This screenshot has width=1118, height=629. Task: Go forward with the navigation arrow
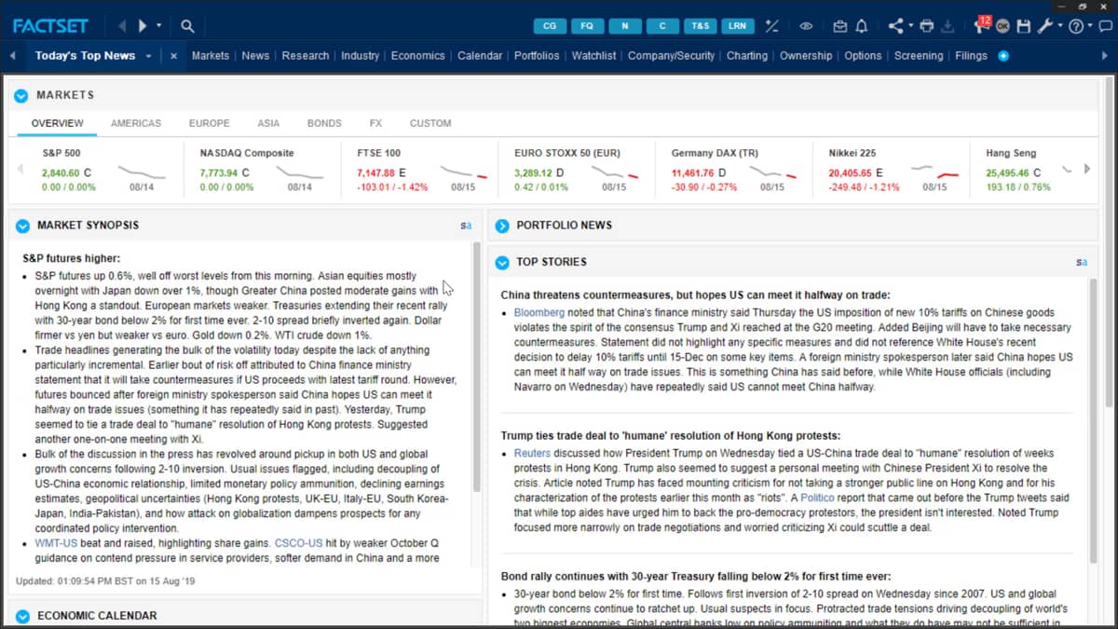(143, 26)
